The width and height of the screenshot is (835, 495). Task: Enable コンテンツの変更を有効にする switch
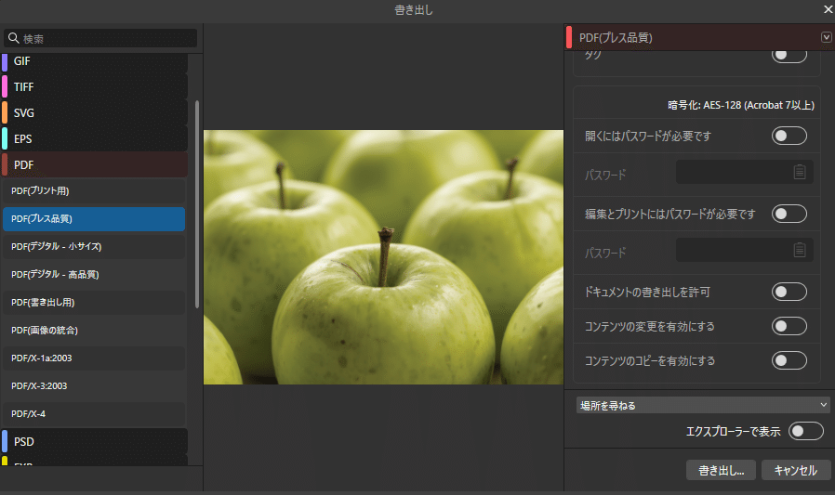(x=789, y=326)
